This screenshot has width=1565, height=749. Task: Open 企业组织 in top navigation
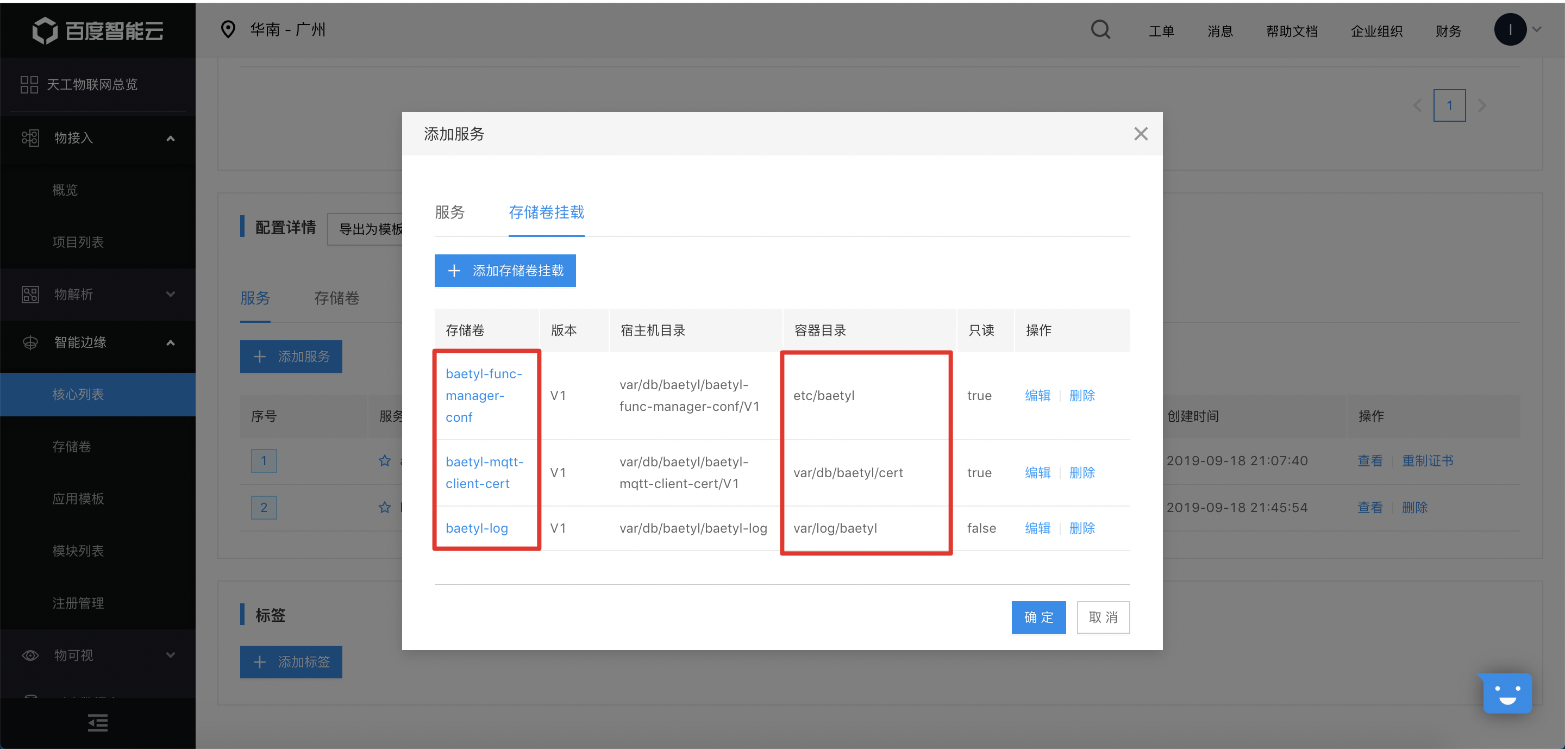[1376, 31]
